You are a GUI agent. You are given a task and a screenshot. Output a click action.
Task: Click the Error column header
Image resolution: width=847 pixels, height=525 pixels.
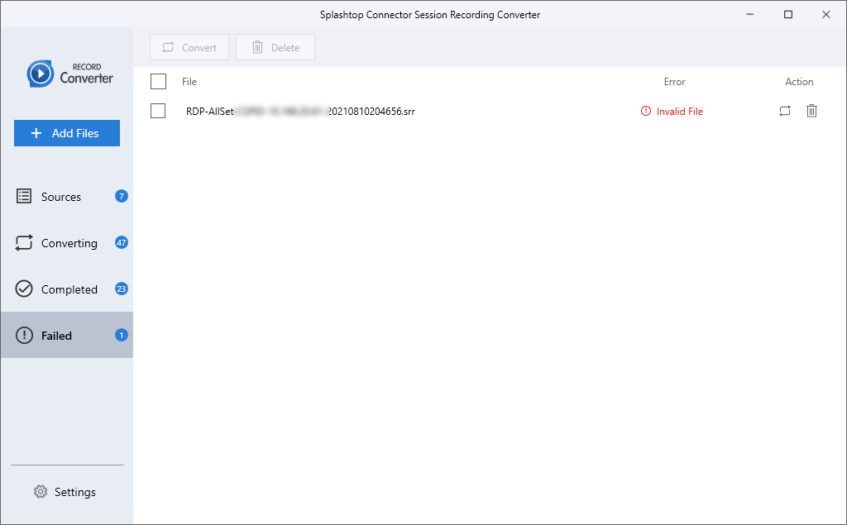click(x=674, y=82)
